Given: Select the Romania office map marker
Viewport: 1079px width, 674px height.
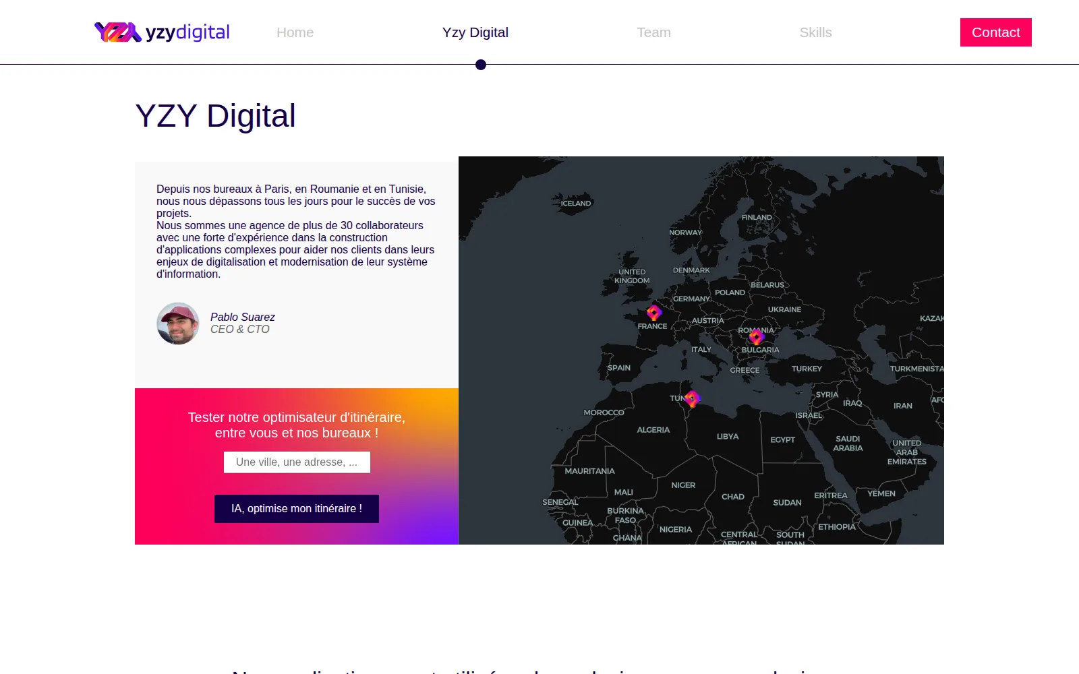Looking at the screenshot, I should (757, 336).
